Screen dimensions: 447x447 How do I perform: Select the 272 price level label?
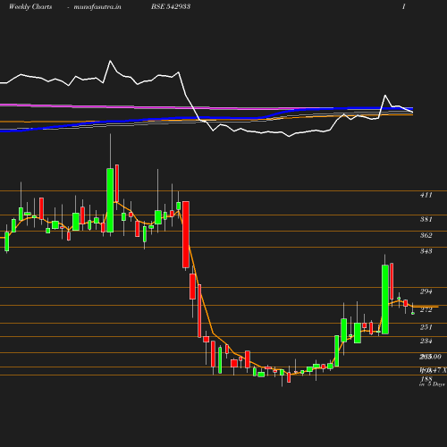[426, 310]
